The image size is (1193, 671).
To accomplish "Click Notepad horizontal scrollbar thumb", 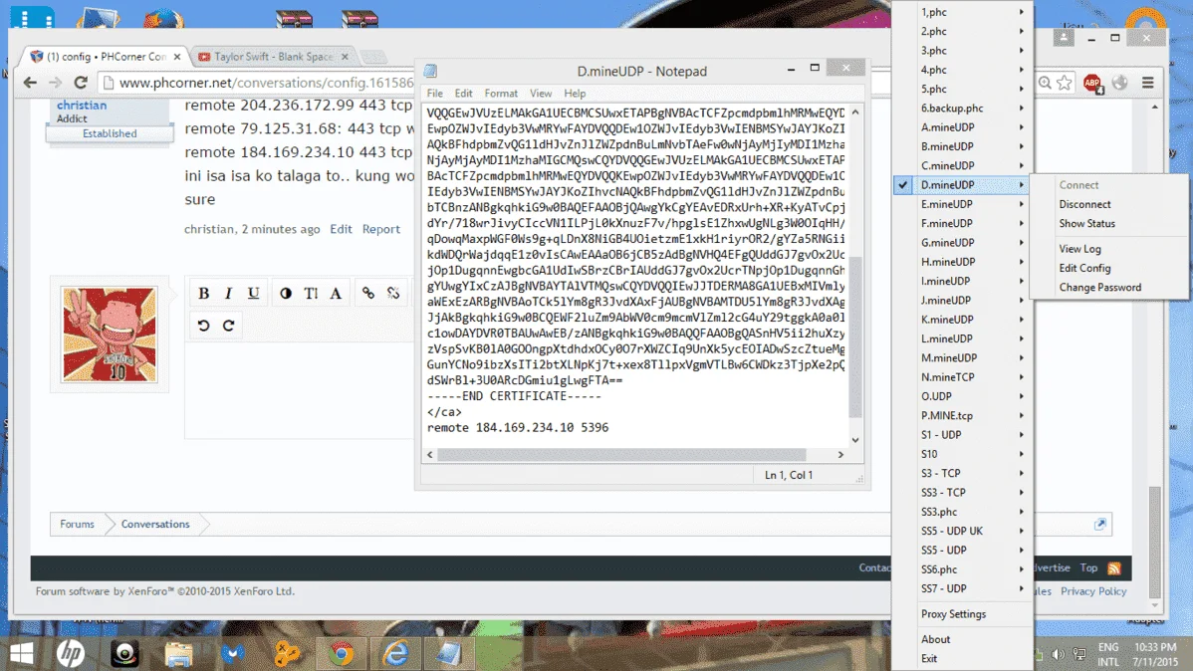I will pyautogui.click(x=621, y=454).
